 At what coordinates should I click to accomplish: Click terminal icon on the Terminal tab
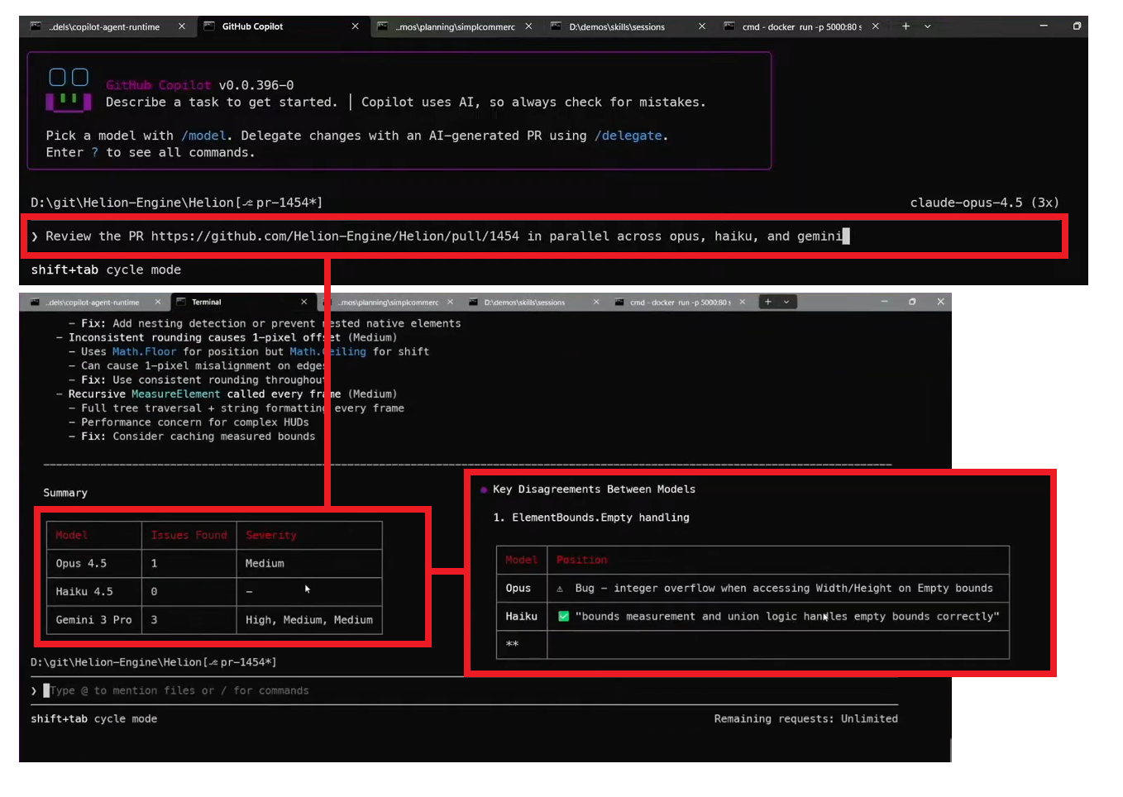tap(181, 303)
